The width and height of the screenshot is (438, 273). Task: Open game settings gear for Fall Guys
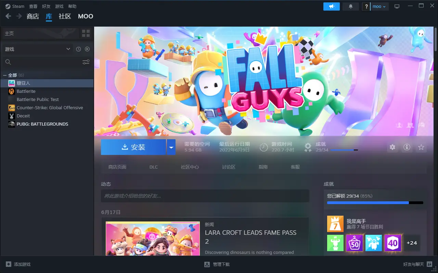392,147
